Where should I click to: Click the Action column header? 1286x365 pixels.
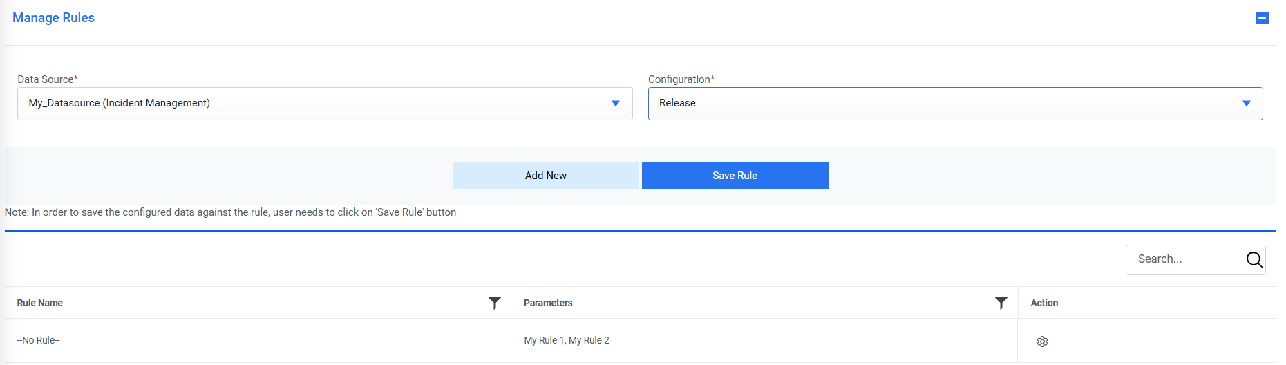[1044, 303]
